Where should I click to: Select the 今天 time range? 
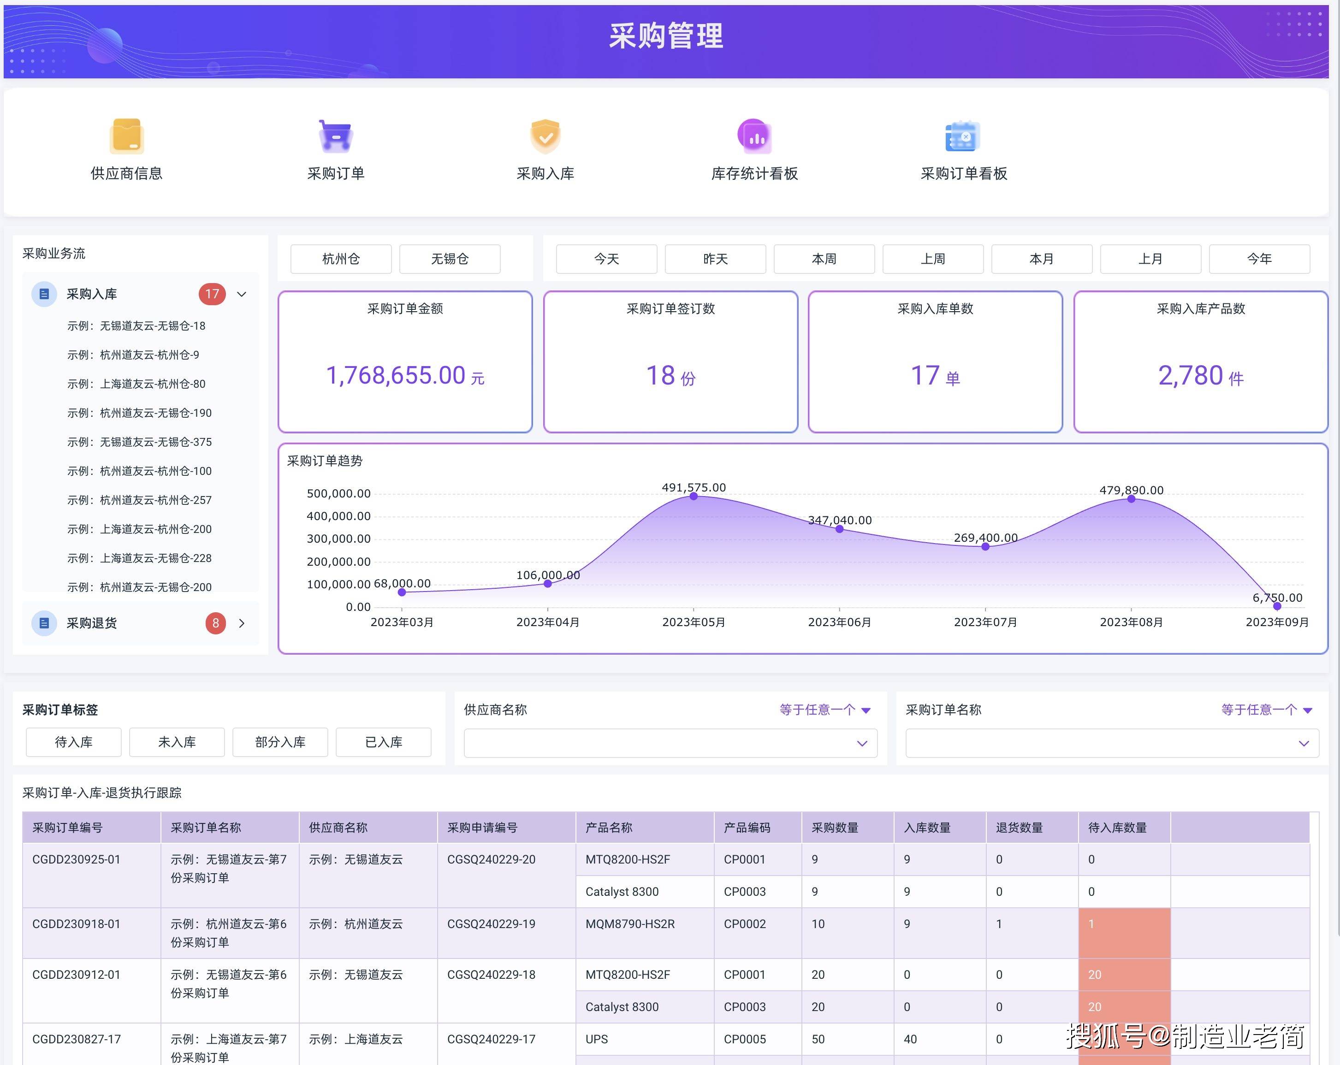(x=607, y=259)
